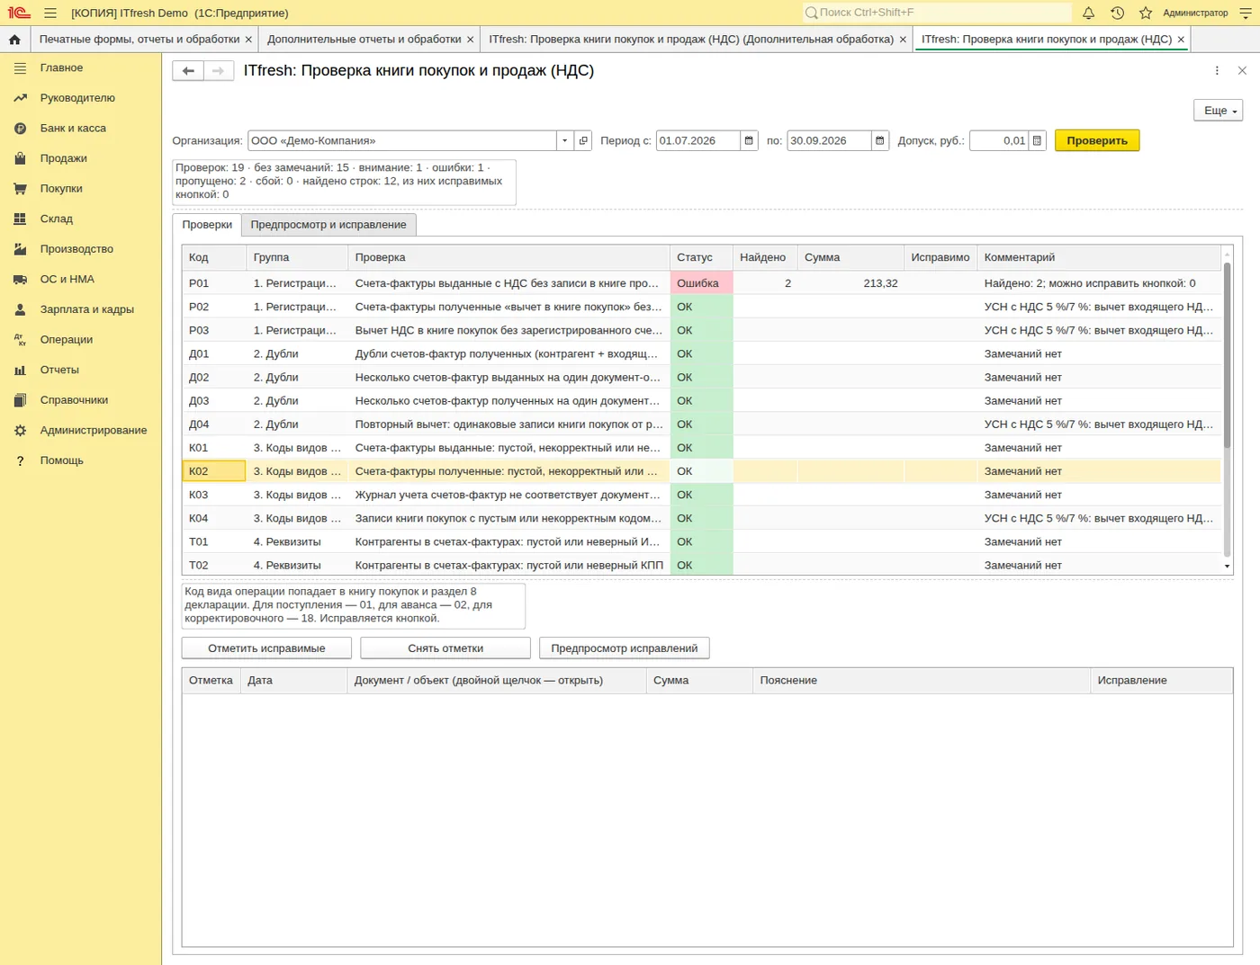Open calendar for the 01.07.2026 start date

749,140
